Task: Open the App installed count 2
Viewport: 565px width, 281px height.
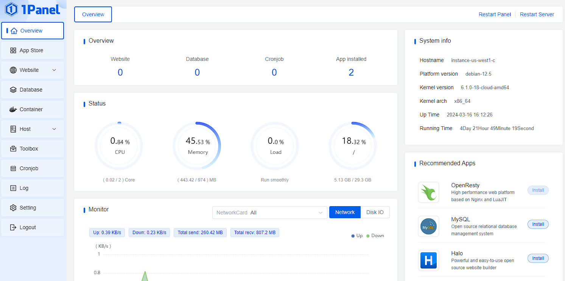Action: 351,72
